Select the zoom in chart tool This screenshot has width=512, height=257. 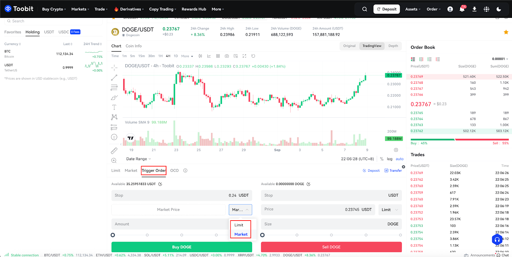pos(114,160)
